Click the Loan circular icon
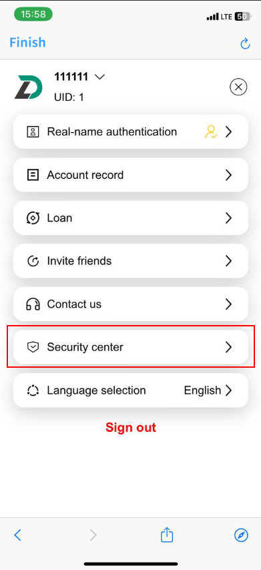261x570 pixels. (x=33, y=218)
